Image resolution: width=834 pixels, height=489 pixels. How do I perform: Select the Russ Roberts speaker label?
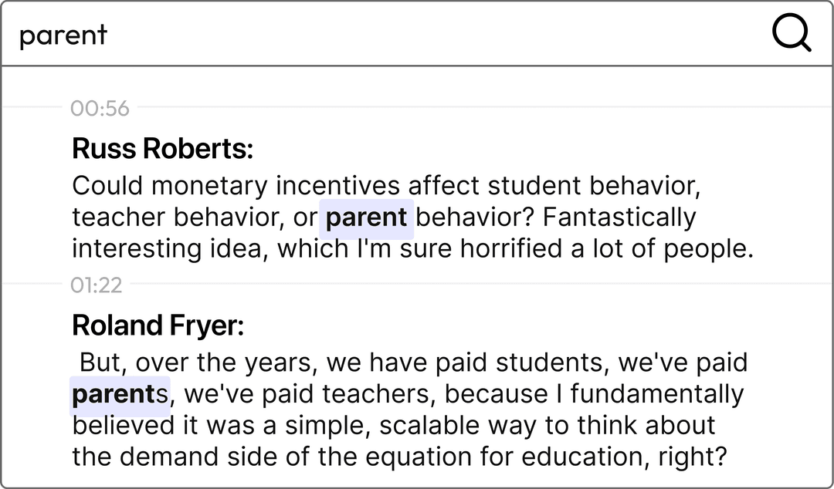tap(162, 148)
